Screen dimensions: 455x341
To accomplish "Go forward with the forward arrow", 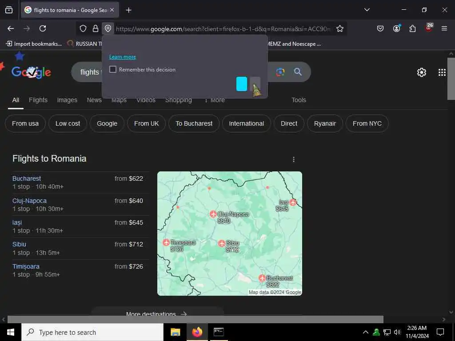I will point(27,28).
